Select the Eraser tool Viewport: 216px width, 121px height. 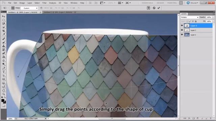click(x=4, y=53)
